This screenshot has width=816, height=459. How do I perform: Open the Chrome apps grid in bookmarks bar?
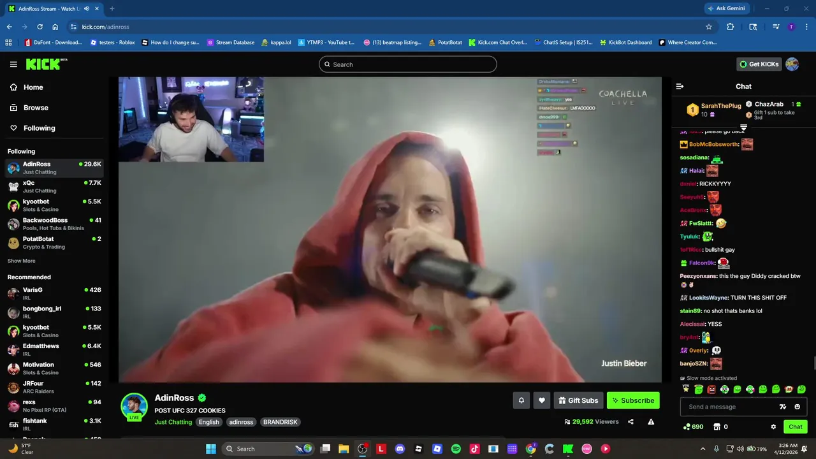[x=8, y=43]
